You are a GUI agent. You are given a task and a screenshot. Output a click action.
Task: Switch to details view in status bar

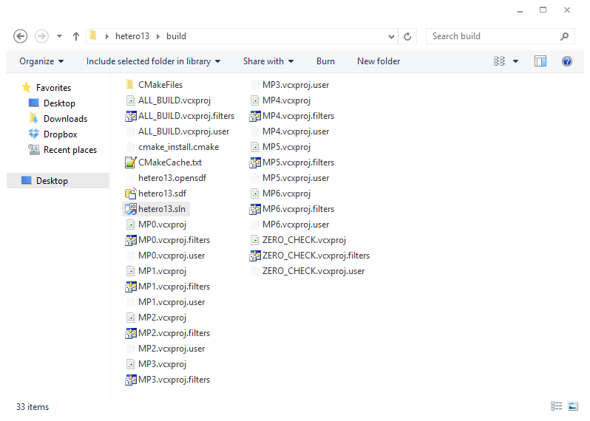556,406
